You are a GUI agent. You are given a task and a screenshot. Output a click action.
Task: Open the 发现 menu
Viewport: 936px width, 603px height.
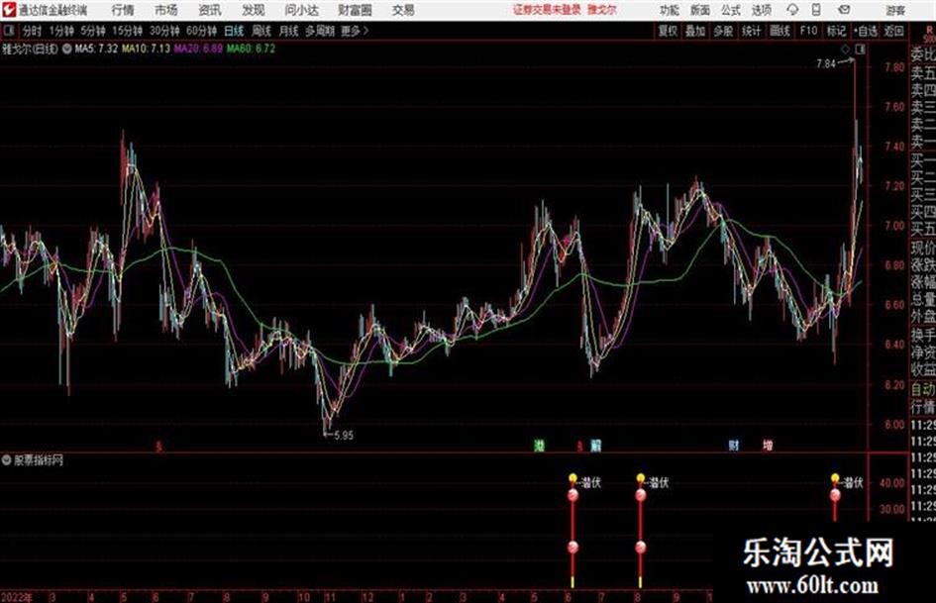pyautogui.click(x=254, y=10)
